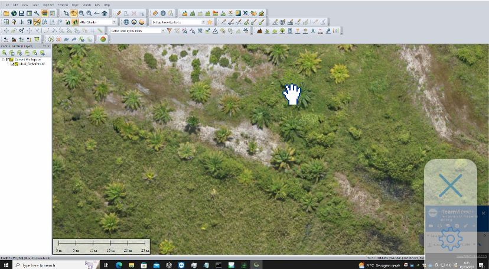Click the Windows taskbar search field

pyautogui.click(x=38, y=265)
